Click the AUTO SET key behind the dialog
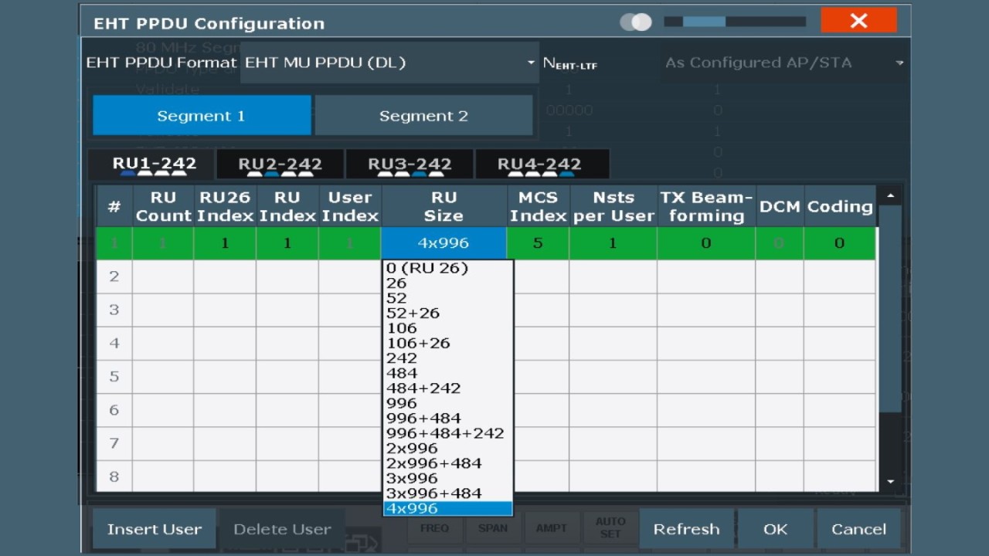 [x=610, y=528]
